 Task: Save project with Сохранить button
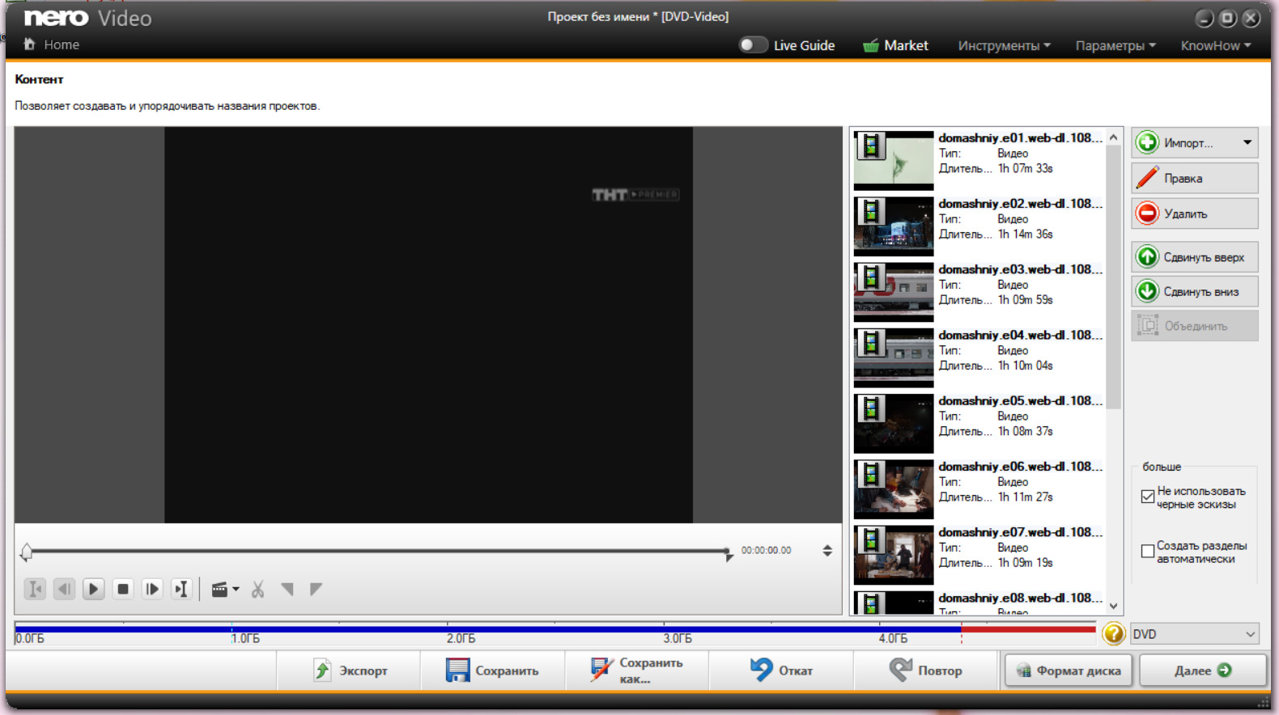[492, 671]
